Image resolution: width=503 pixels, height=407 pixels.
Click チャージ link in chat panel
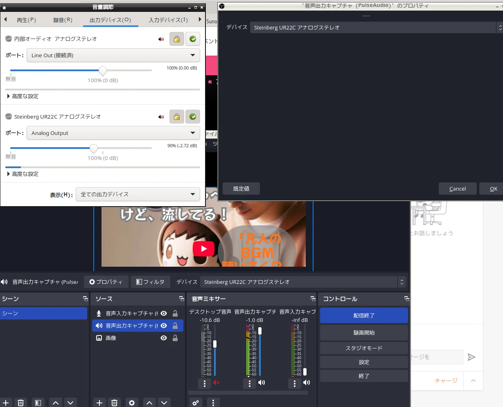point(446,380)
